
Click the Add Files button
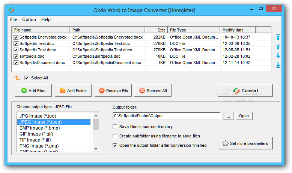point(33,91)
